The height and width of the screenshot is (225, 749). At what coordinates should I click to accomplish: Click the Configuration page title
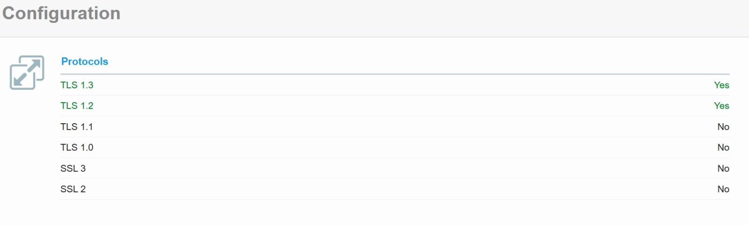(x=61, y=14)
